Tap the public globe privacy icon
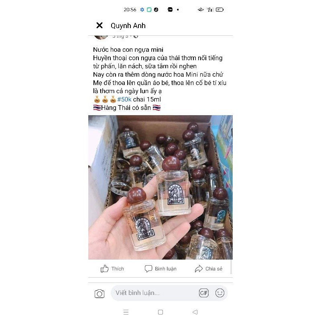The height and width of the screenshot is (321, 321). 136,37
